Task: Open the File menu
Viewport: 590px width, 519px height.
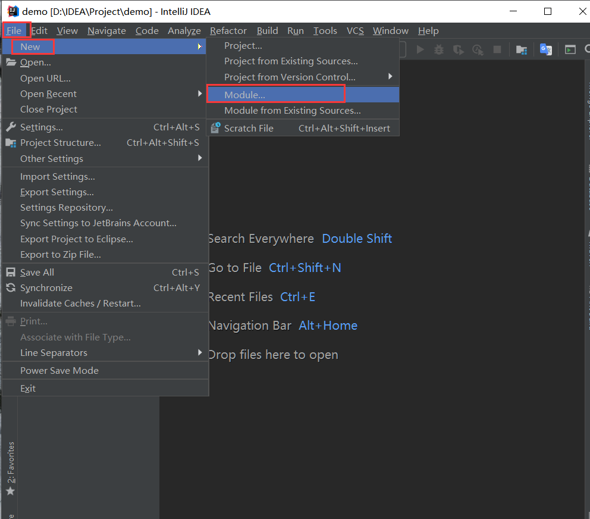Action: click(x=14, y=30)
